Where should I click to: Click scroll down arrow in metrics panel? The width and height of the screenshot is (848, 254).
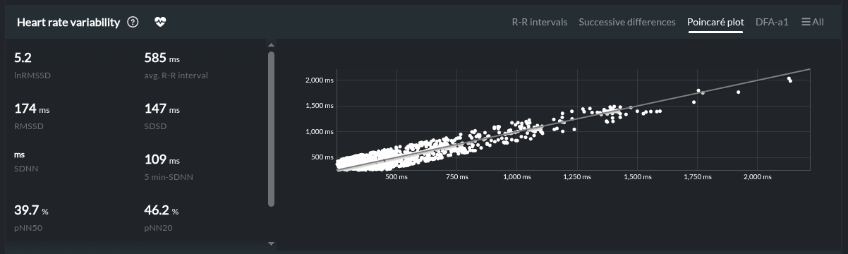271,243
